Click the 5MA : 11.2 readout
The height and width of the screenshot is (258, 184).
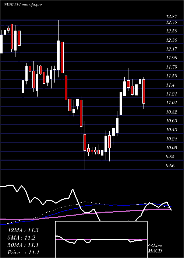pyautogui.click(x=21, y=238)
